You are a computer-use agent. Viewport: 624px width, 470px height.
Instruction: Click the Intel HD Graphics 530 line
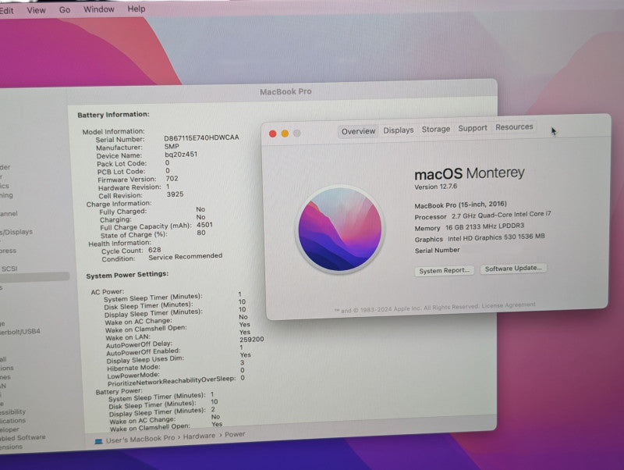pyautogui.click(x=480, y=238)
